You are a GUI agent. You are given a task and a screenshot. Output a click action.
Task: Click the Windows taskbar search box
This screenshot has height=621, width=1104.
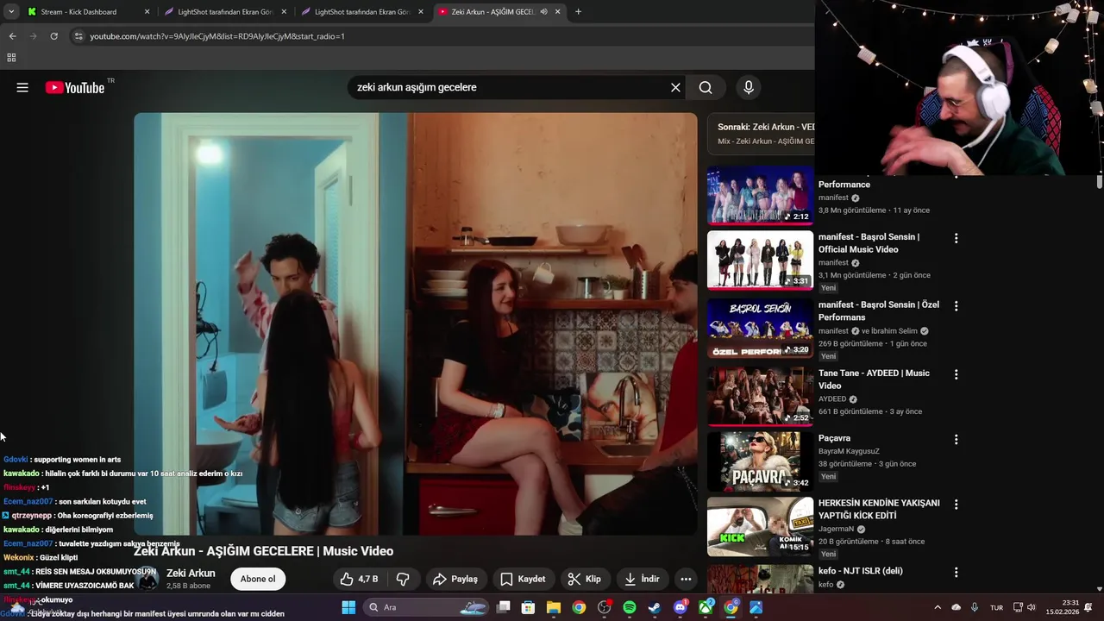(x=427, y=607)
